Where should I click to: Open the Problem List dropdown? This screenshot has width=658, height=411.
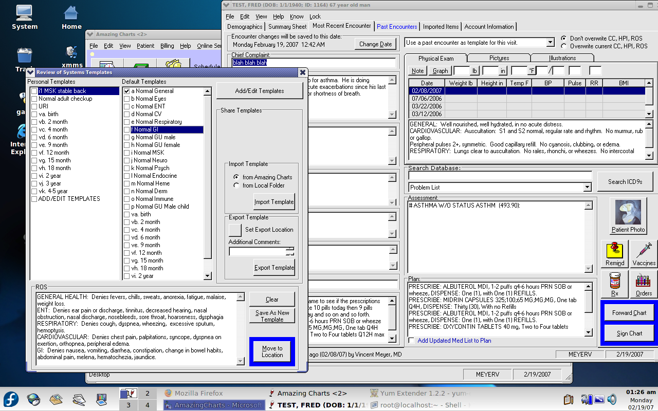pos(588,188)
